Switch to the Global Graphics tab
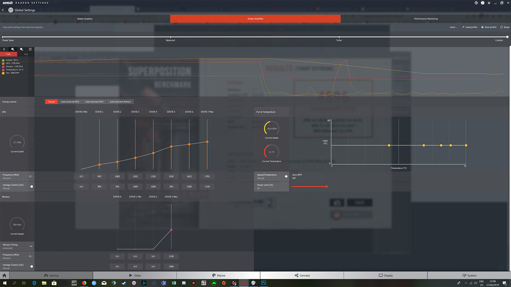Viewport: 511px width, 287px height. tap(85, 19)
